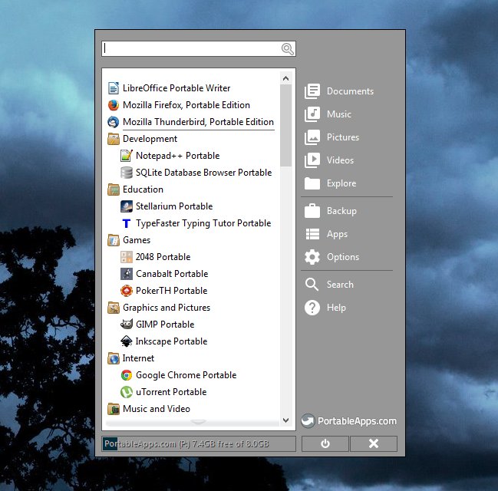Click the Backup briefcase icon
This screenshot has width=498, height=491.
pyautogui.click(x=312, y=211)
